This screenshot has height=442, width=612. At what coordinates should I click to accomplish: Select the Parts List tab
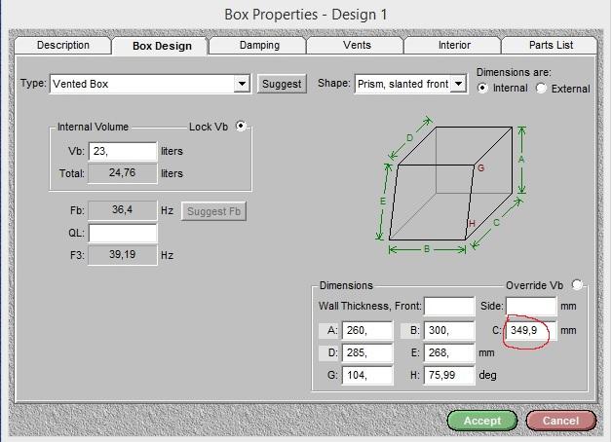(551, 46)
